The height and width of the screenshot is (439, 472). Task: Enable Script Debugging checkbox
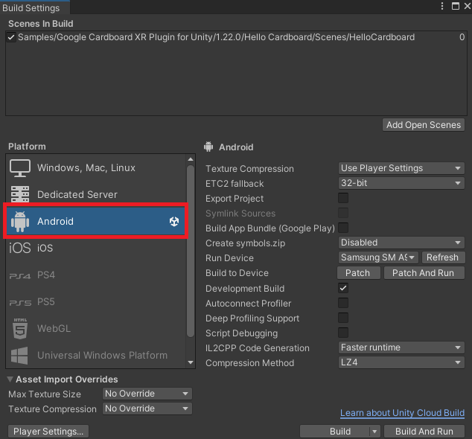343,333
